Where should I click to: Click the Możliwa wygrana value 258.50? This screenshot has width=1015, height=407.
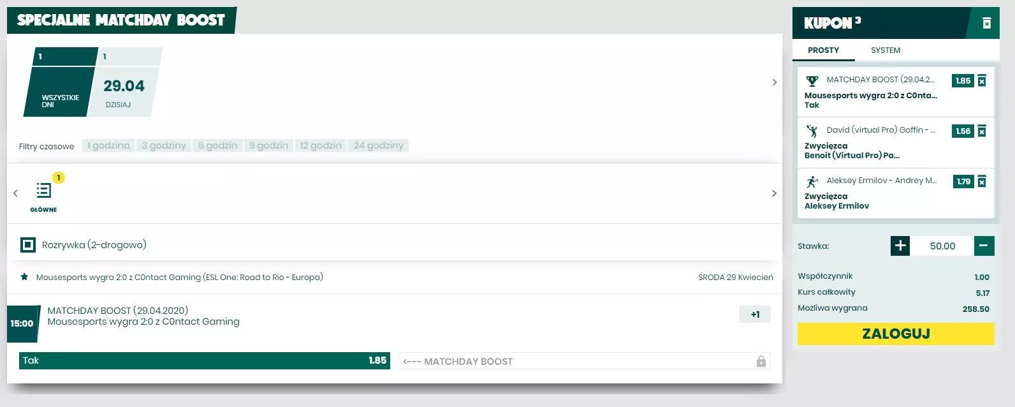pyautogui.click(x=976, y=309)
